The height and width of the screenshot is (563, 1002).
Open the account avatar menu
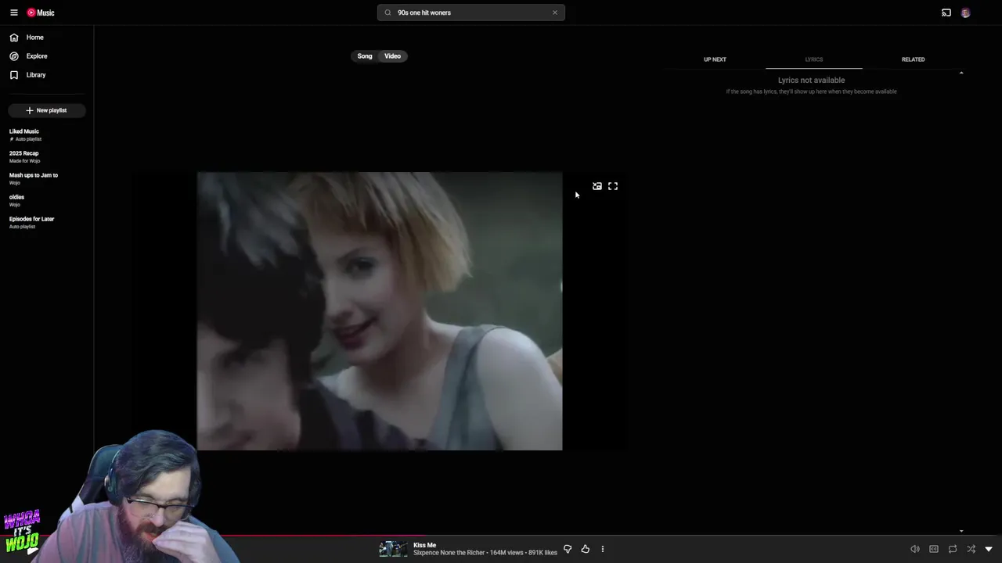965,13
